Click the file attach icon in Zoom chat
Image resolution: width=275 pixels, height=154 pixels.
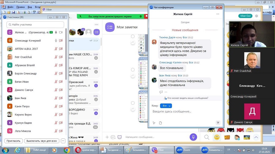point(160,123)
